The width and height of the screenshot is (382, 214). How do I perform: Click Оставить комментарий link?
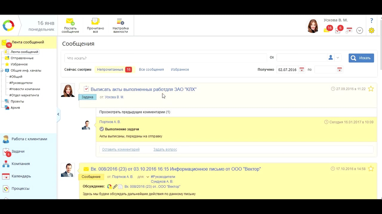click(x=121, y=150)
